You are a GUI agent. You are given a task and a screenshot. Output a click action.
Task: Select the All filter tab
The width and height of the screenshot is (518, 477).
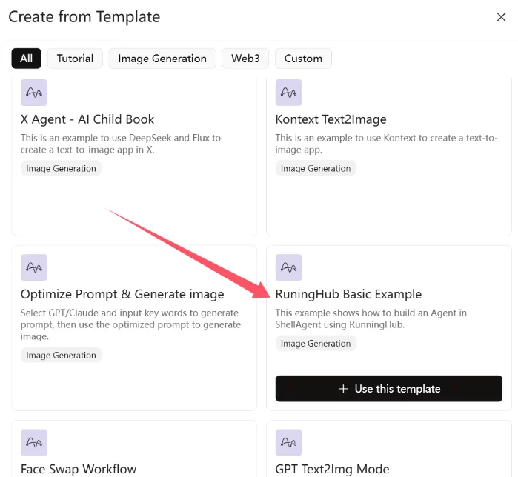27,59
